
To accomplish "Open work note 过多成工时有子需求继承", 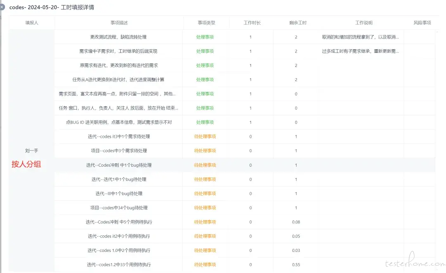I will pos(361,51).
